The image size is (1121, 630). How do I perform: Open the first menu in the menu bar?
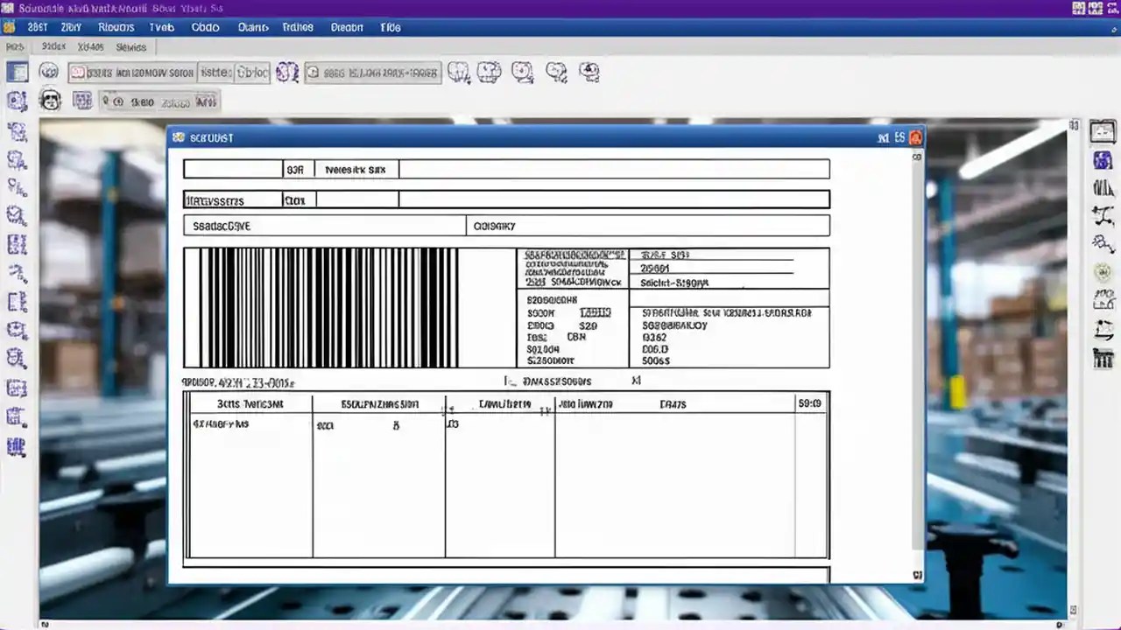click(x=38, y=27)
